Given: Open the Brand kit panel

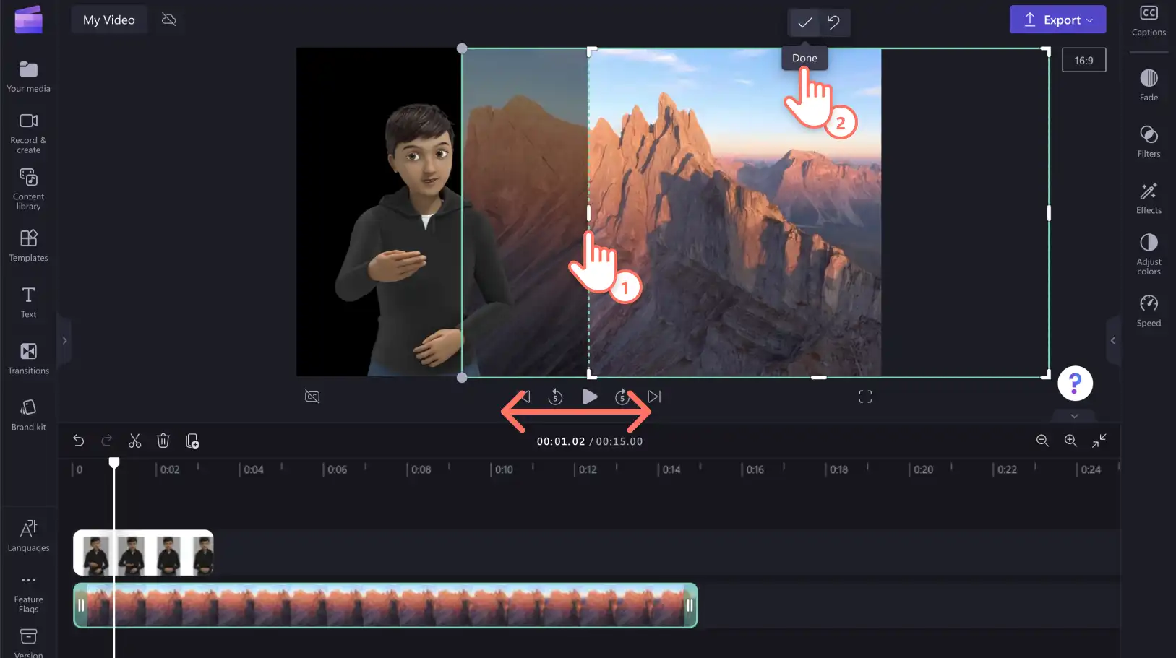Looking at the screenshot, I should click(x=28, y=415).
